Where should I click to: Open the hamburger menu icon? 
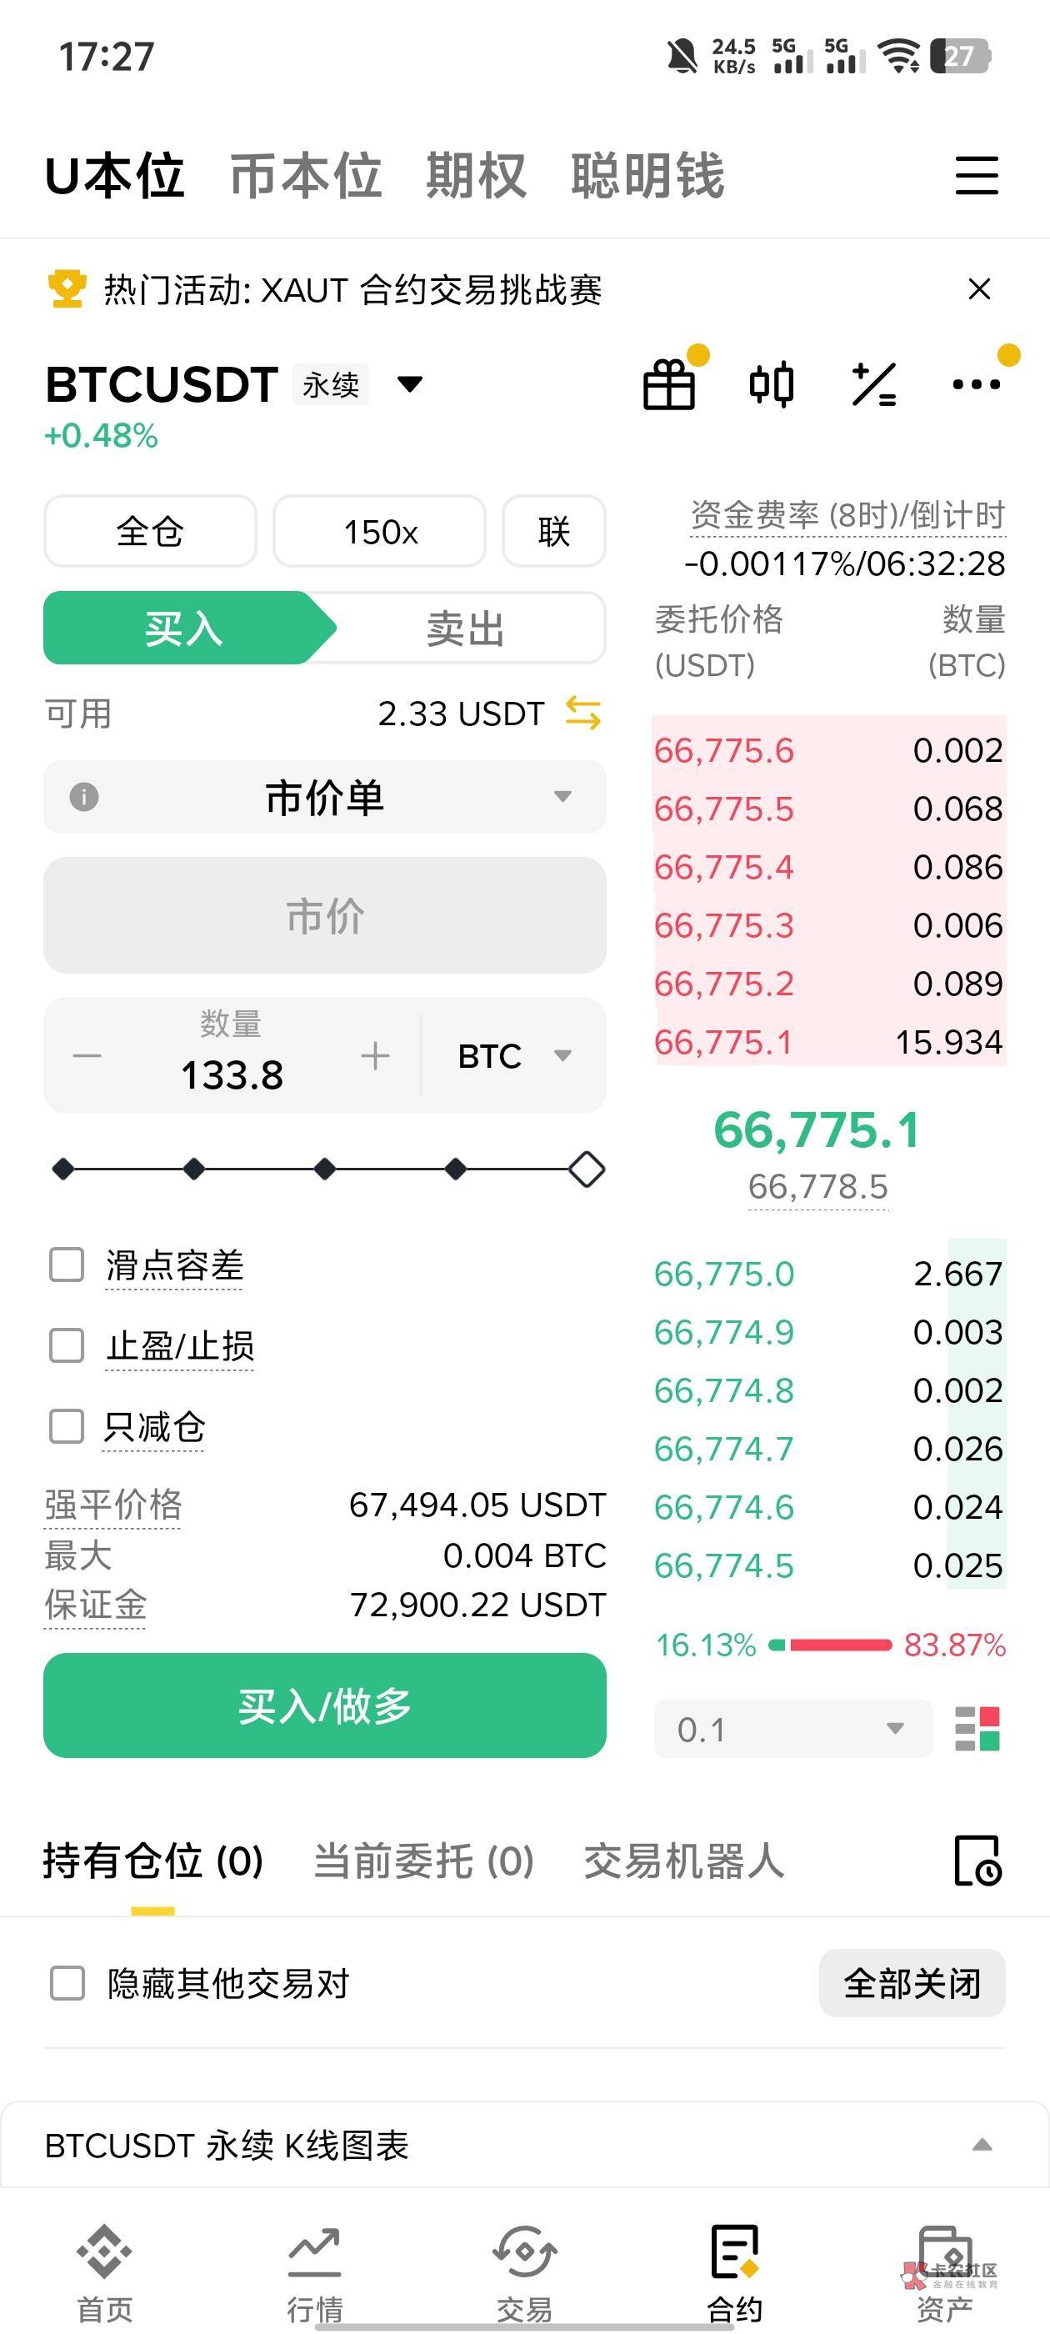pos(977,176)
